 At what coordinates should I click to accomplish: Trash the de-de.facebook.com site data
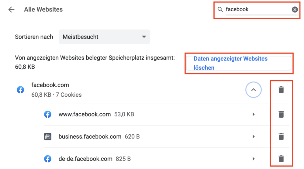281,159
